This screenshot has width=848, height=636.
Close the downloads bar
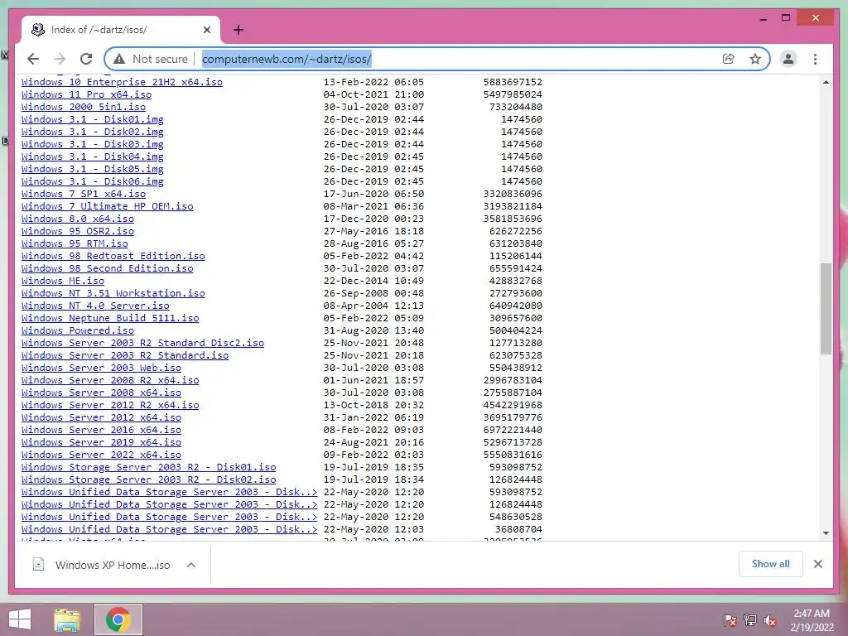click(x=817, y=564)
